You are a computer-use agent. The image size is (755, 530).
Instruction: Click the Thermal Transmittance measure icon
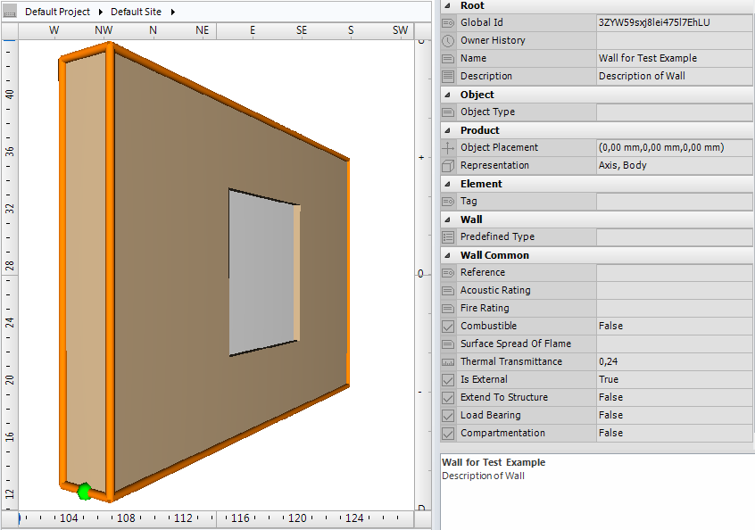coord(448,361)
